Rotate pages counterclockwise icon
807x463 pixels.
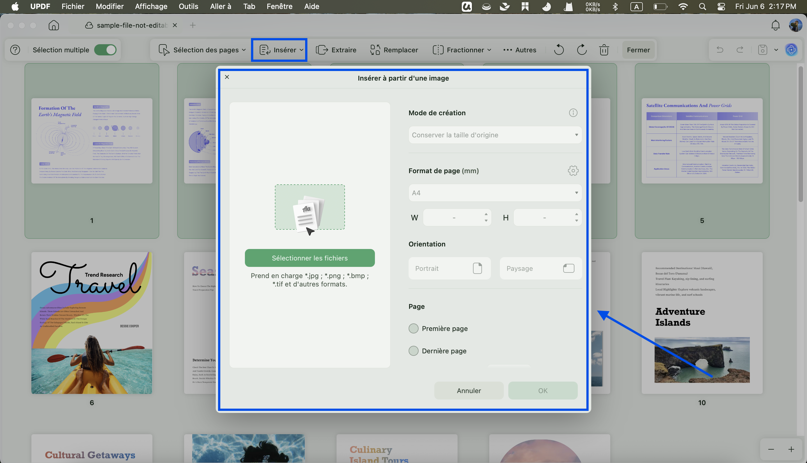[558, 50]
